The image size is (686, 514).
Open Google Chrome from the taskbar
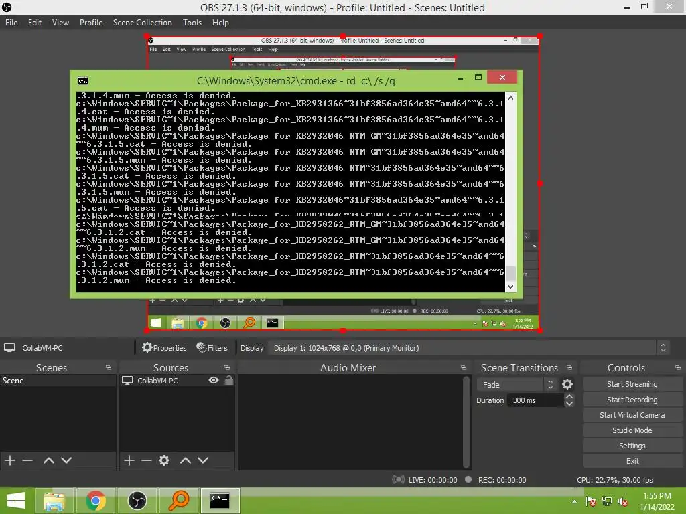[x=96, y=501]
